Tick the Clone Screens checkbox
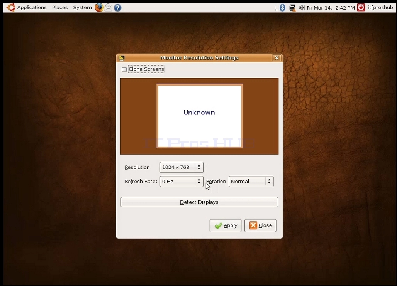 coord(124,69)
